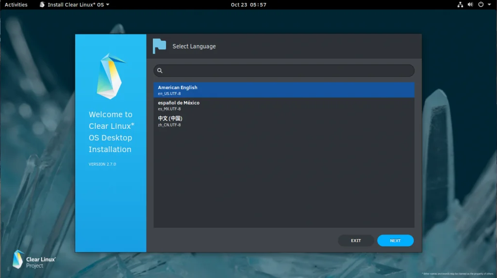Viewport: 497px width, 278px height.
Task: Open the Install Clear Linux* OS app menu
Action: point(74,5)
